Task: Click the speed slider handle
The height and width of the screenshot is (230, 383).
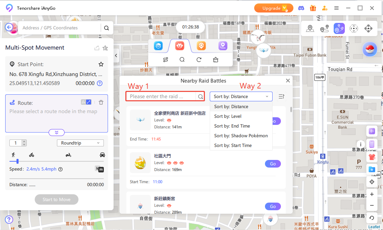Action: pos(17,161)
